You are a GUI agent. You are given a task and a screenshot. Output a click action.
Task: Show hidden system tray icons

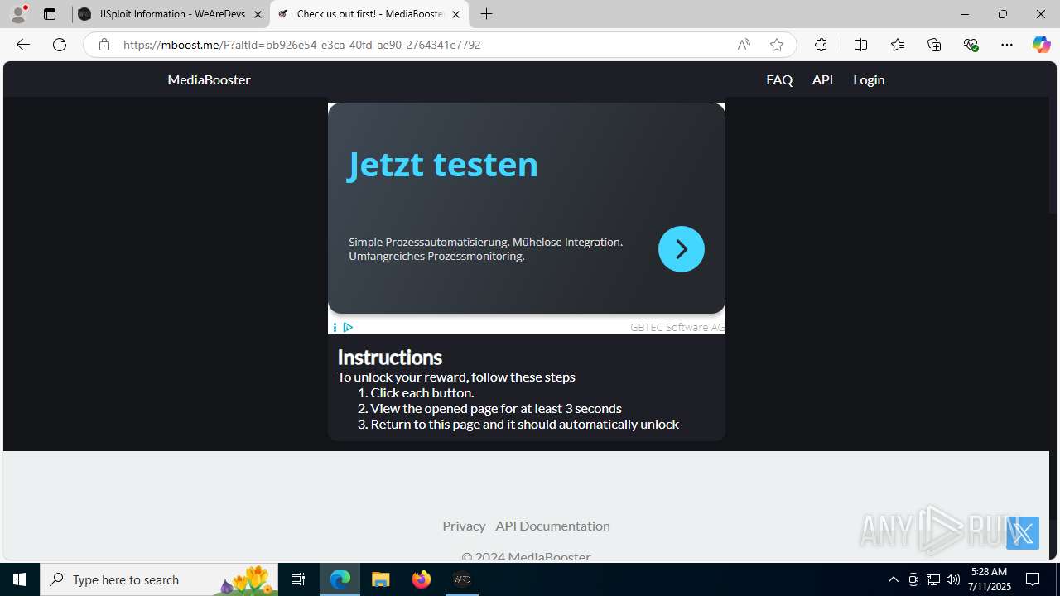coord(893,579)
